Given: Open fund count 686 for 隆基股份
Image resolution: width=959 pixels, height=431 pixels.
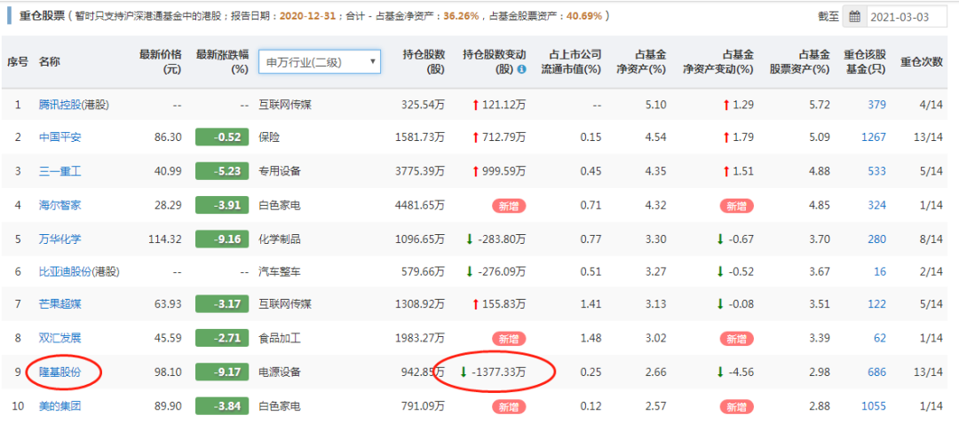Looking at the screenshot, I should (x=876, y=372).
